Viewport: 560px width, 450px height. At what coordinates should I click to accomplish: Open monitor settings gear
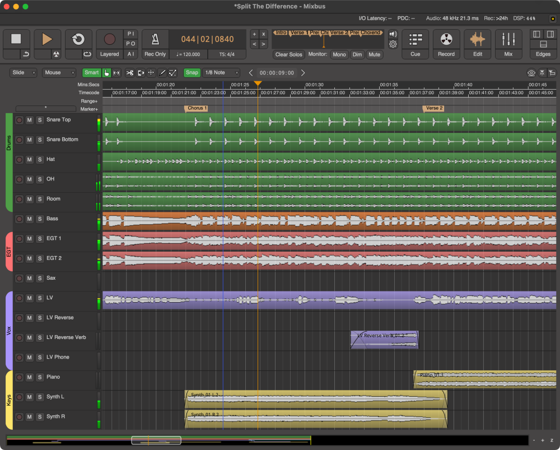[x=393, y=44]
